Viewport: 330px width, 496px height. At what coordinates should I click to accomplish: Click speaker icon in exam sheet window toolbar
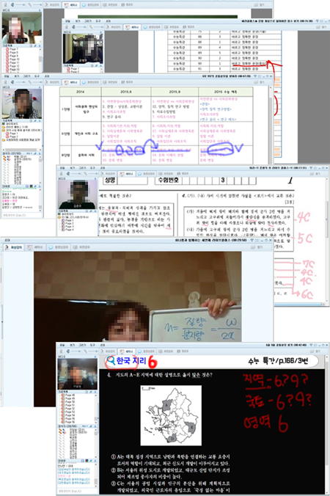click(68, 174)
